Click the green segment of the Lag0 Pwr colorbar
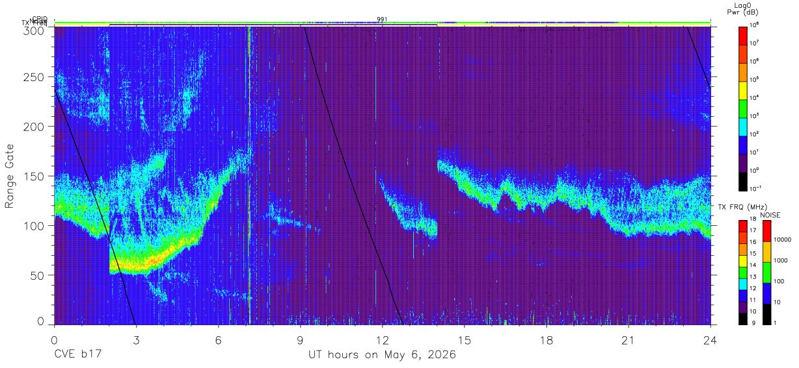Image resolution: width=799 pixels, height=368 pixels. [x=742, y=108]
